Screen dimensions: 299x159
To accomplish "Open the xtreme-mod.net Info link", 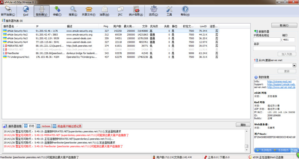I will 279,81.
